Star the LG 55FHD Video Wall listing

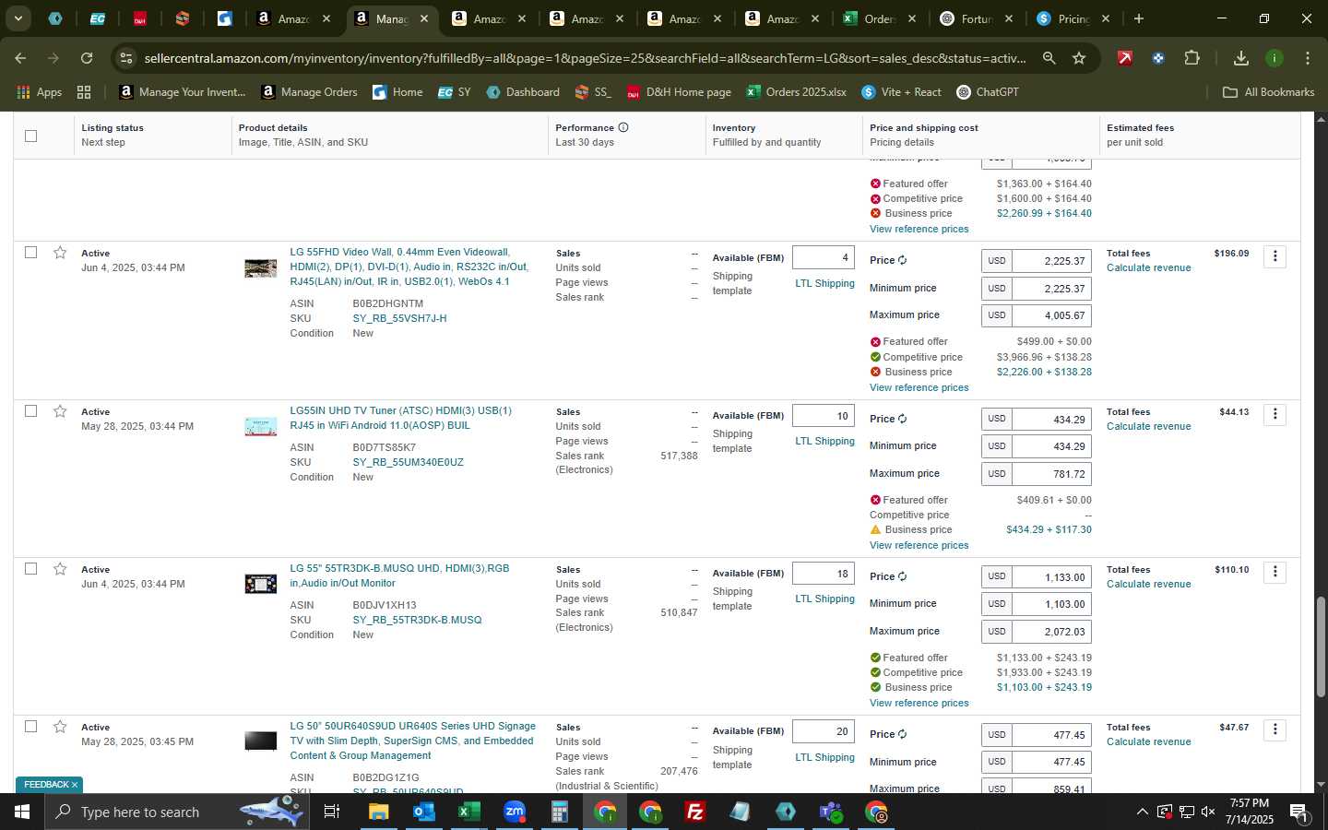coord(60,253)
